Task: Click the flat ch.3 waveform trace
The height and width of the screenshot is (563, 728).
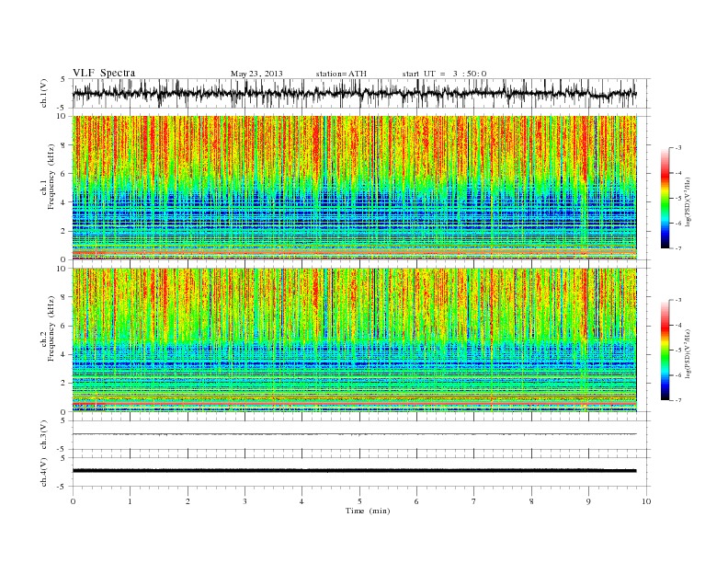Action: point(354,434)
